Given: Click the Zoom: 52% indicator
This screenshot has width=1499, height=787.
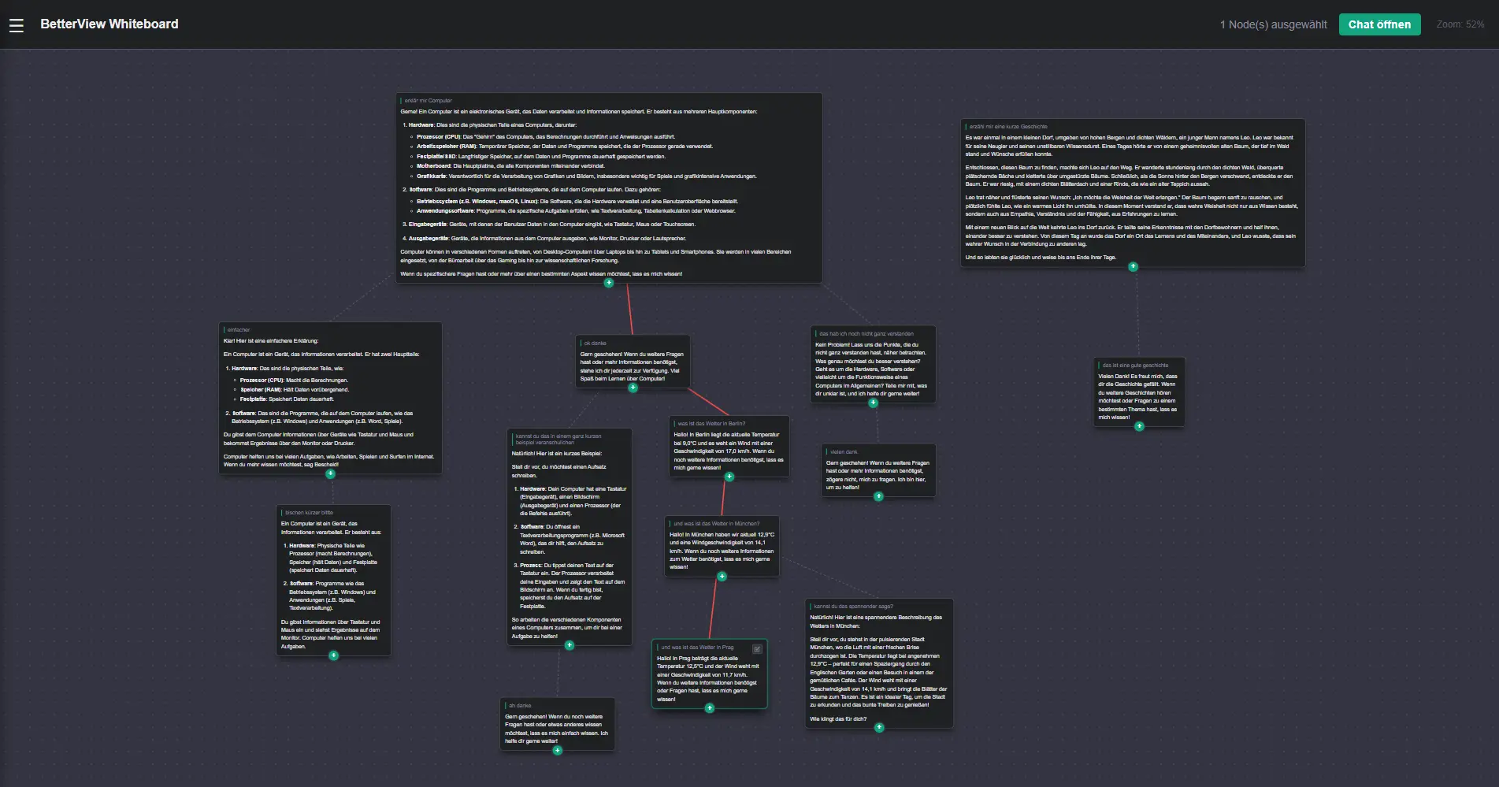Looking at the screenshot, I should [1460, 24].
